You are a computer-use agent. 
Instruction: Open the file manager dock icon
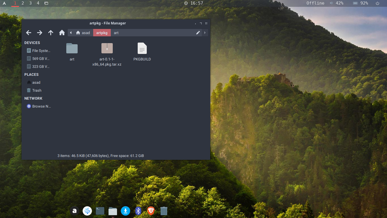click(113, 211)
